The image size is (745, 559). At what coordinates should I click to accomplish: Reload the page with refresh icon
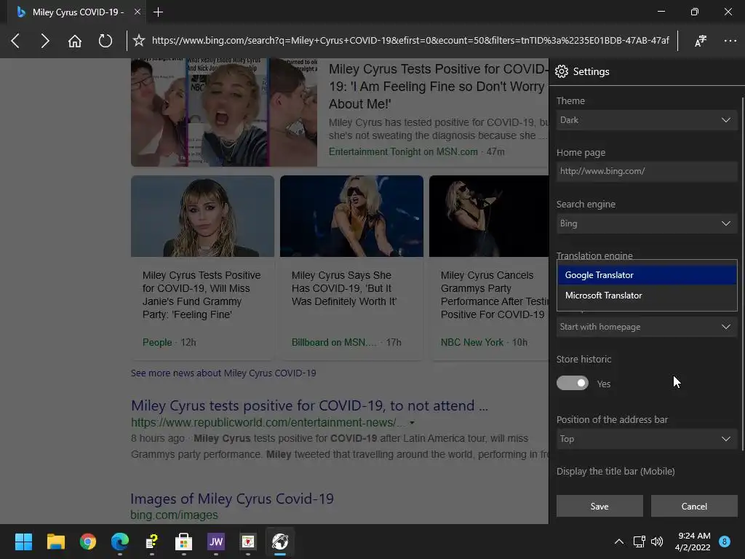coord(105,41)
